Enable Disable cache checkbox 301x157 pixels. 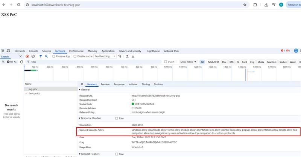75,56
